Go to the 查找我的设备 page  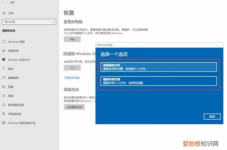[16, 105]
